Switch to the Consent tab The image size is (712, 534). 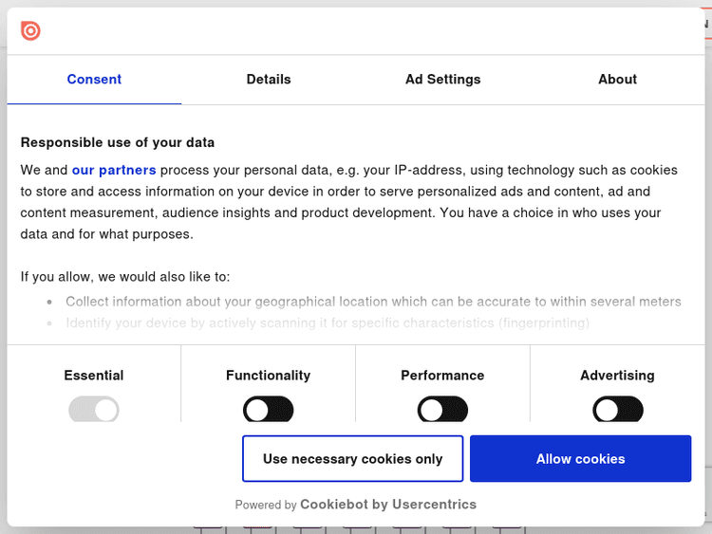coord(94,80)
